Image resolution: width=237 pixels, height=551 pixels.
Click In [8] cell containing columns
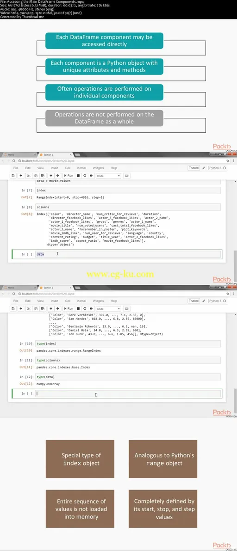(128, 207)
